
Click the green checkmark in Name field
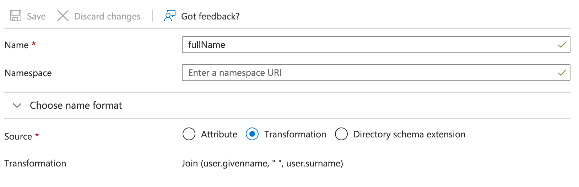[x=562, y=45]
